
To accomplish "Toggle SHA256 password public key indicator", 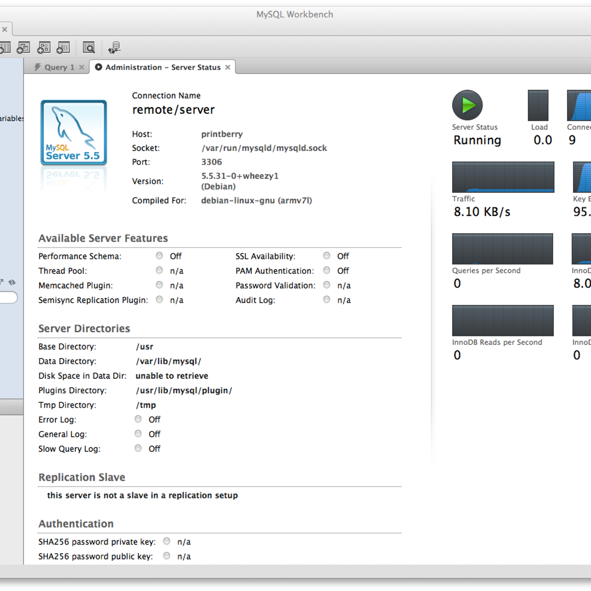I will coord(167,556).
